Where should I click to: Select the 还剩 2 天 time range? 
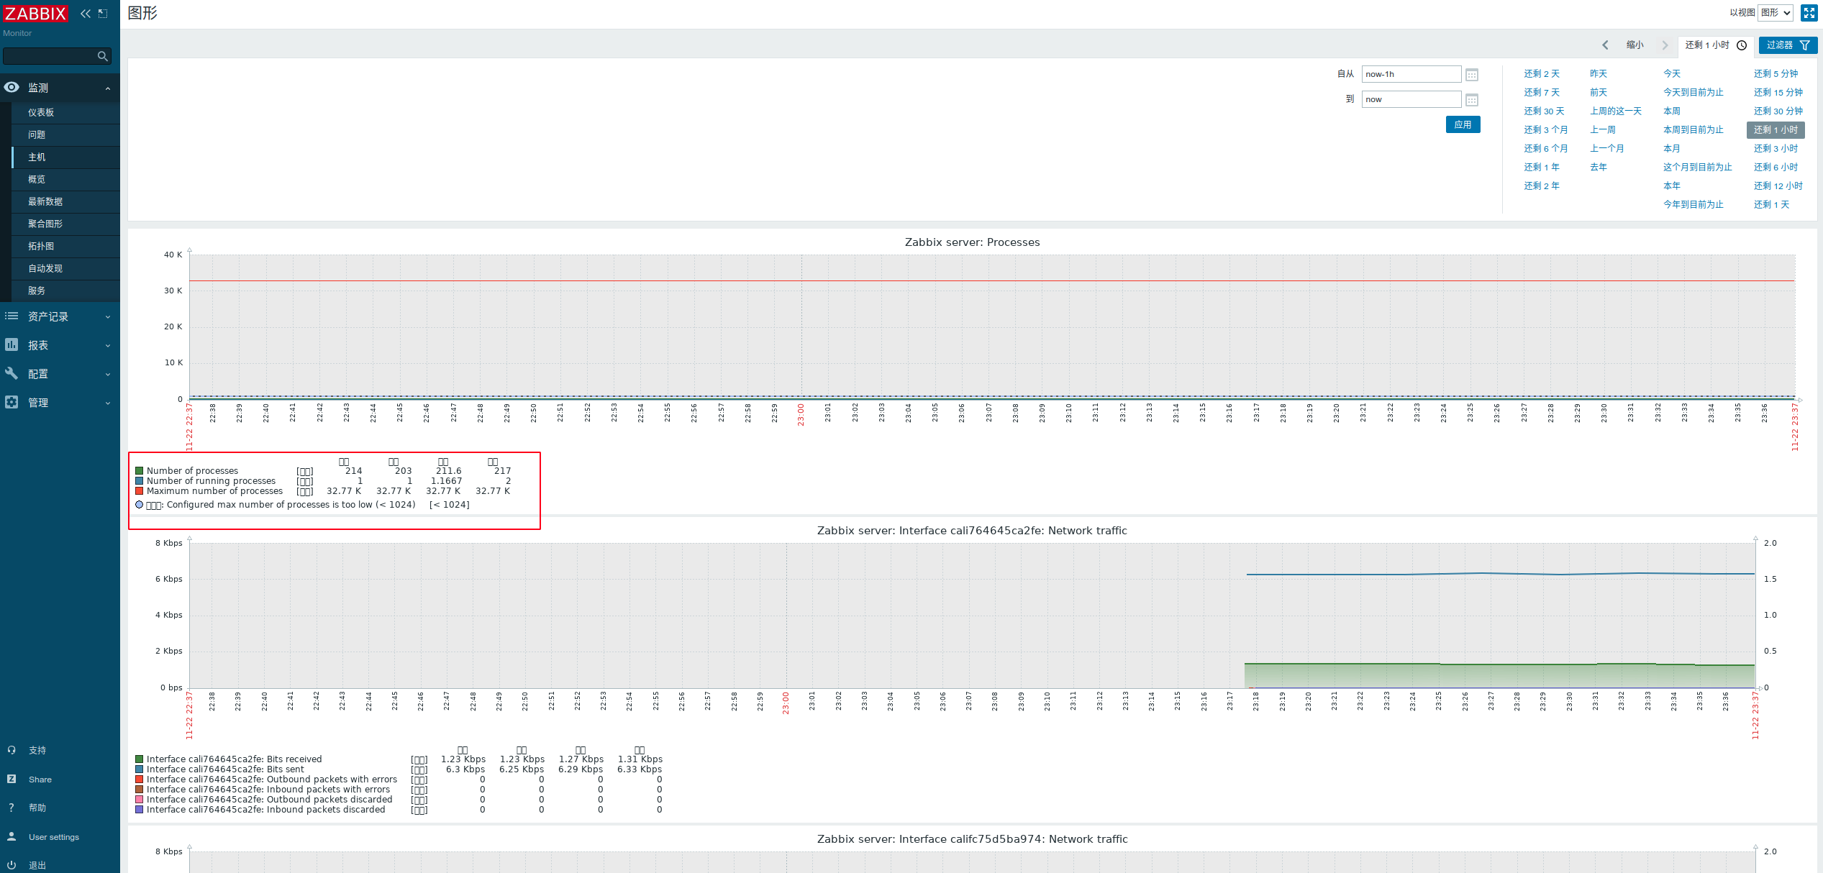1542,74
